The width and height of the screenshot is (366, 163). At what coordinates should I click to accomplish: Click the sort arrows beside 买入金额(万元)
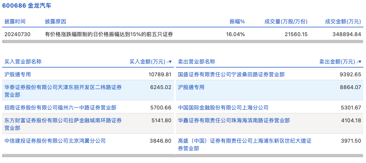169,62
